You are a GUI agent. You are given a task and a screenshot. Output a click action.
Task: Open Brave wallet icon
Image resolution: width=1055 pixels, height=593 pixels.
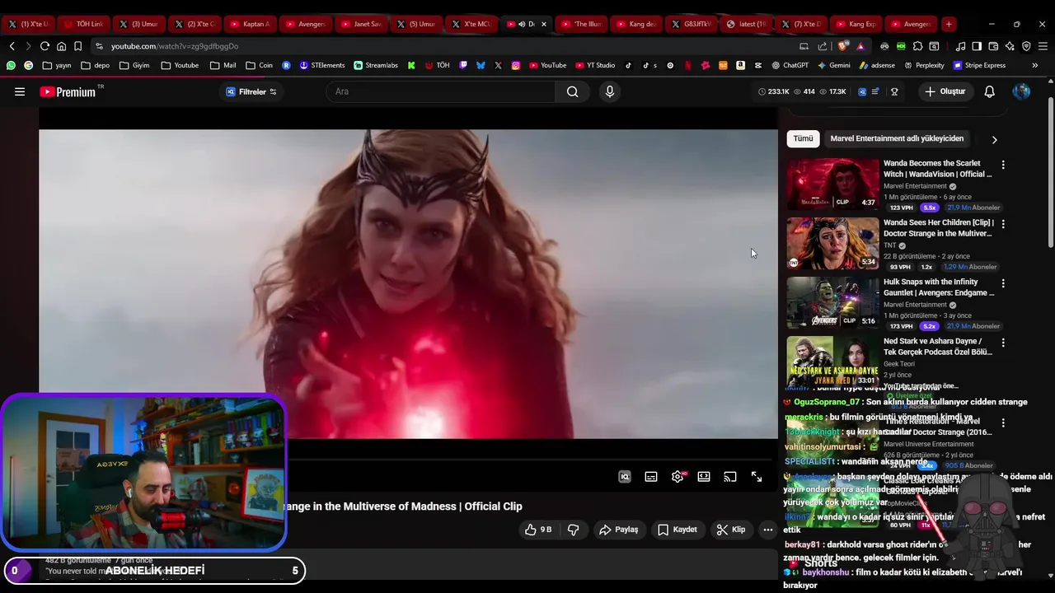click(x=993, y=46)
